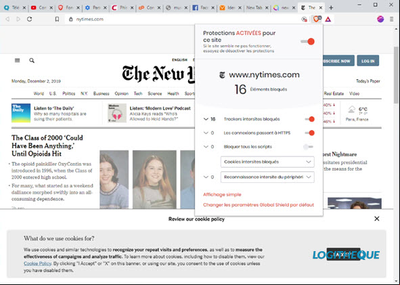
Task: Toggle Shields protections for this site
Action: 308,41
